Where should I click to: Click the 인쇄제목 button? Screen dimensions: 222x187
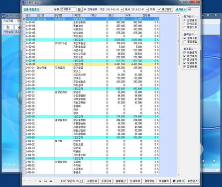(x=135, y=181)
